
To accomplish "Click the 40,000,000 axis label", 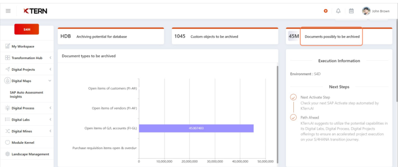I will [240, 161].
